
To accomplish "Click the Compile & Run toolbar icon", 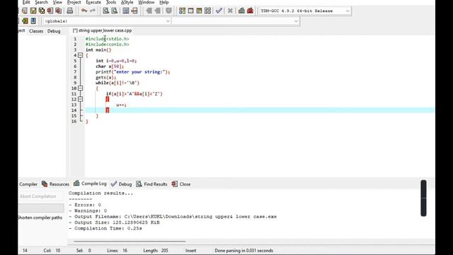I will pyautogui.click(x=199, y=11).
